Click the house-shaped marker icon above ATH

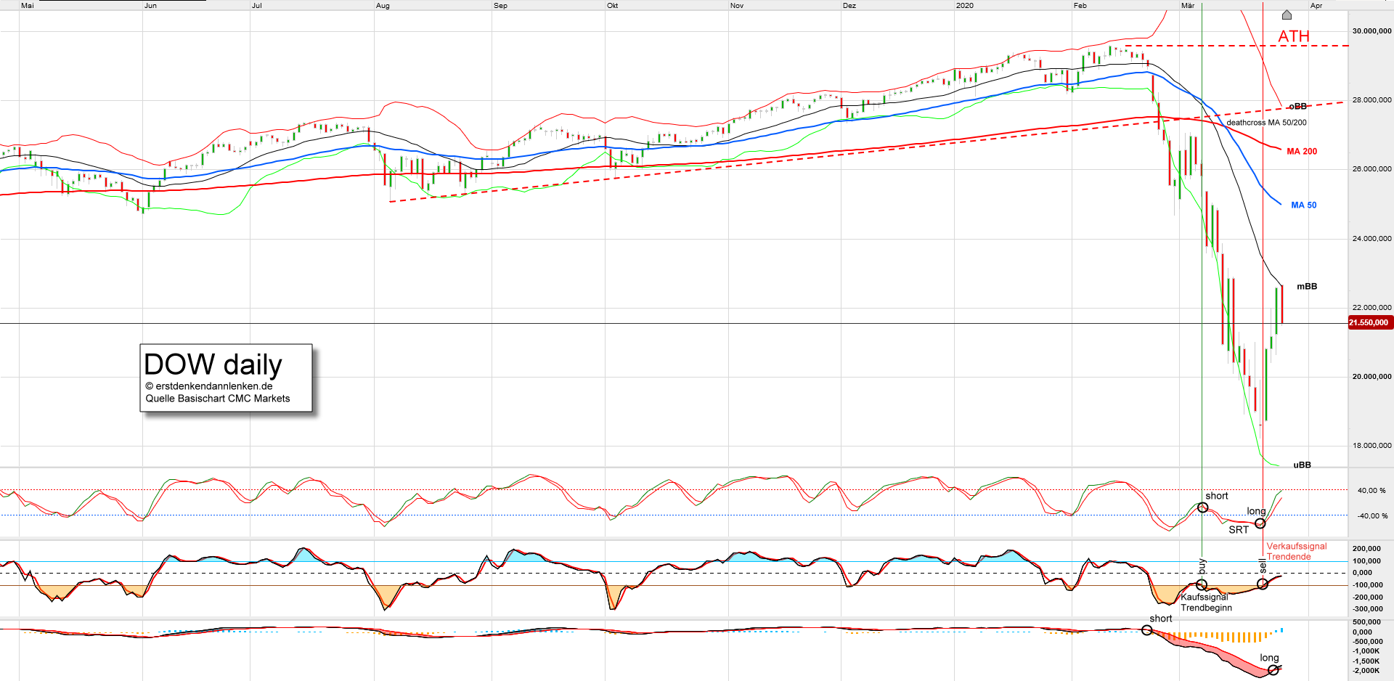pyautogui.click(x=1287, y=15)
